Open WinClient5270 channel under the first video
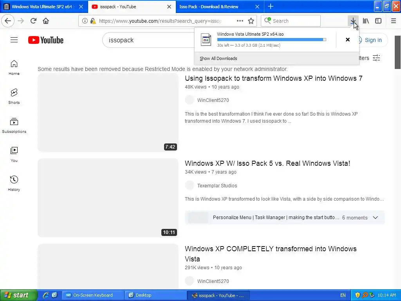 coord(213,100)
